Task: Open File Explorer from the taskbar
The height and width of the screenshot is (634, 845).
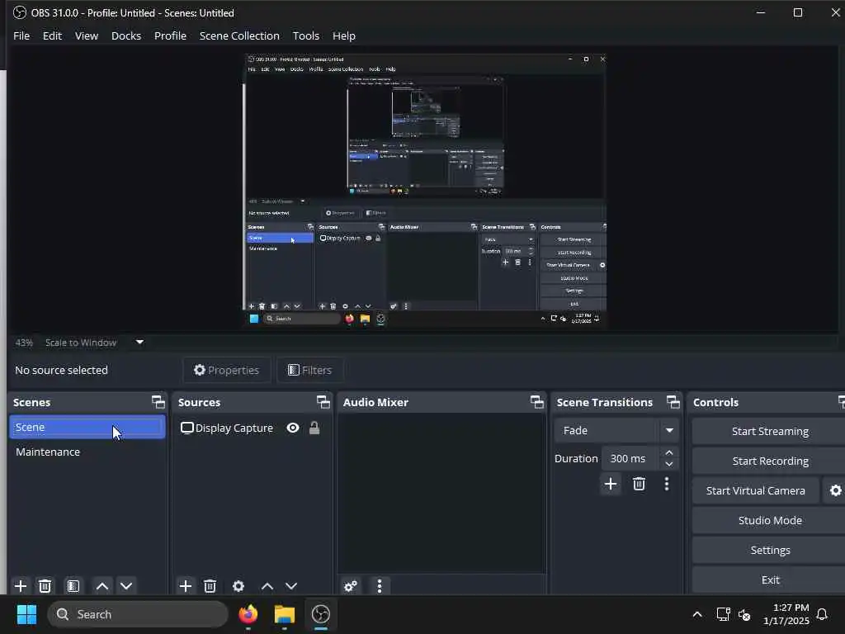Action: 285,614
